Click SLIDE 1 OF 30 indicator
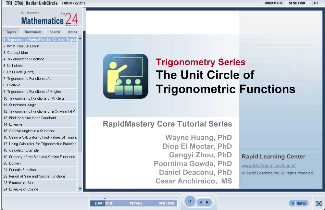The height and width of the screenshot is (210, 325). point(104,204)
